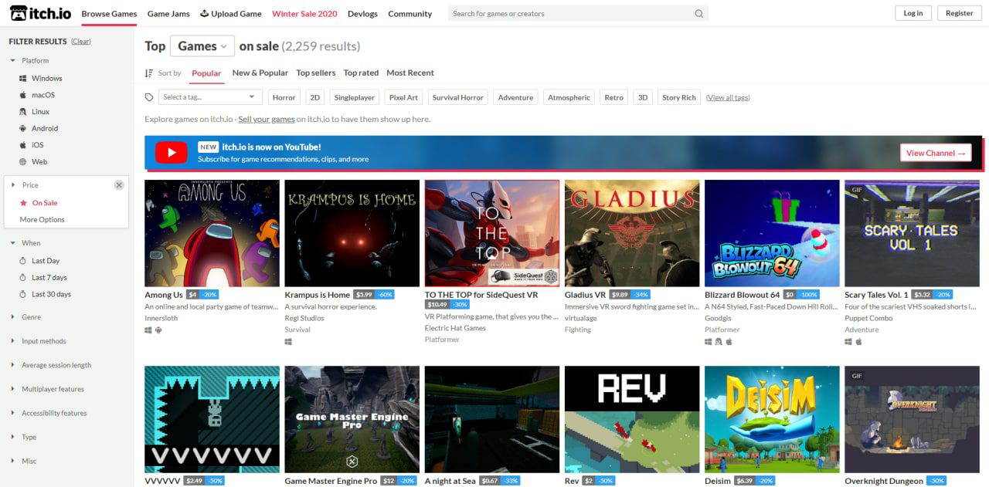Select the Android platform filter
Screen dimensions: 989x487
pos(45,128)
